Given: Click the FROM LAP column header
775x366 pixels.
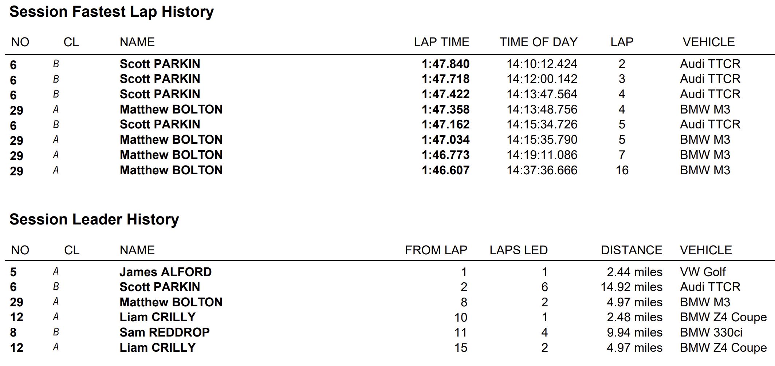Looking at the screenshot, I should click(x=436, y=250).
